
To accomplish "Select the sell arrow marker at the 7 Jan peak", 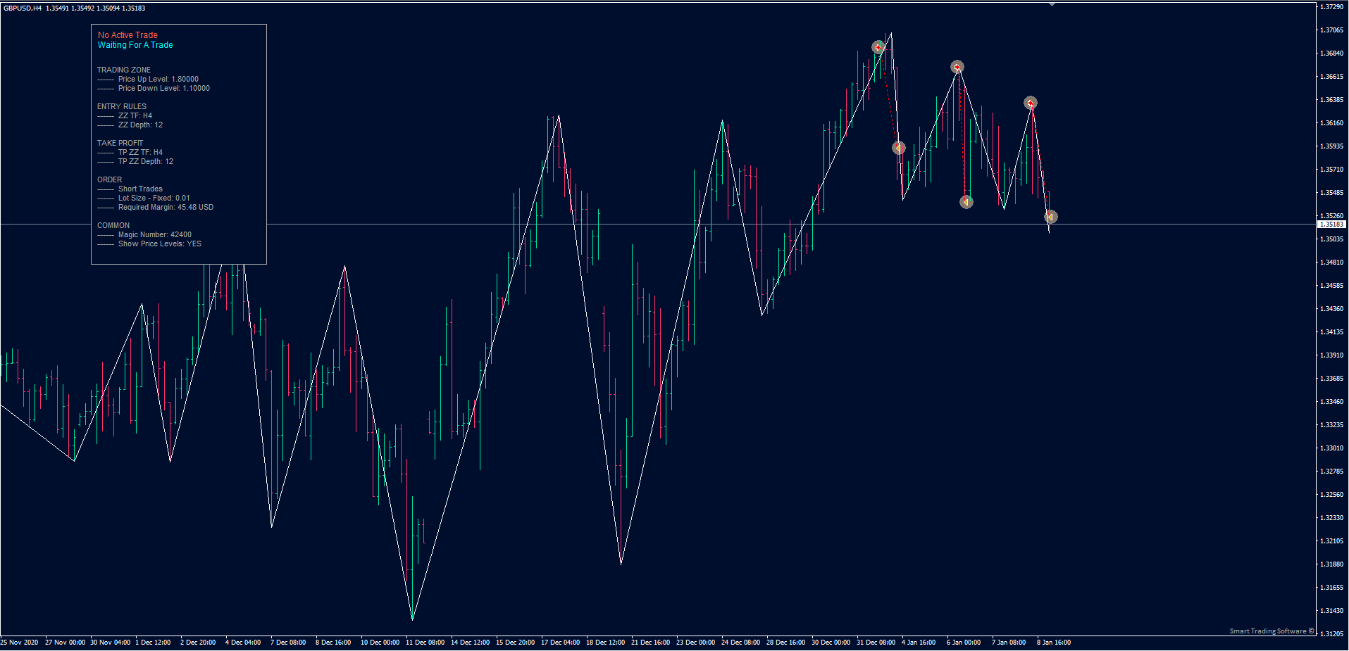I will click(1030, 102).
